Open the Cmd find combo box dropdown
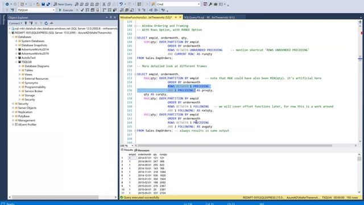 (x=198, y=4)
